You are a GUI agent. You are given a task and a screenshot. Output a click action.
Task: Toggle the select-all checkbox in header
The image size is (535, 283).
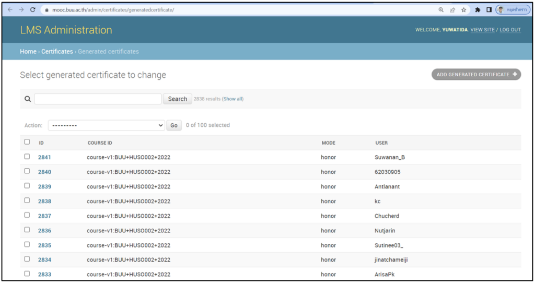point(27,142)
